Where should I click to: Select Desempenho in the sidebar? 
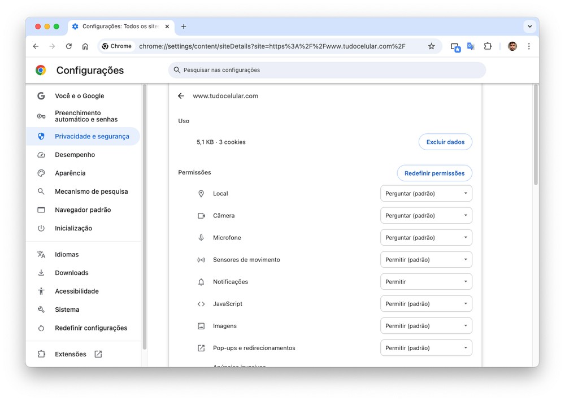pyautogui.click(x=75, y=155)
